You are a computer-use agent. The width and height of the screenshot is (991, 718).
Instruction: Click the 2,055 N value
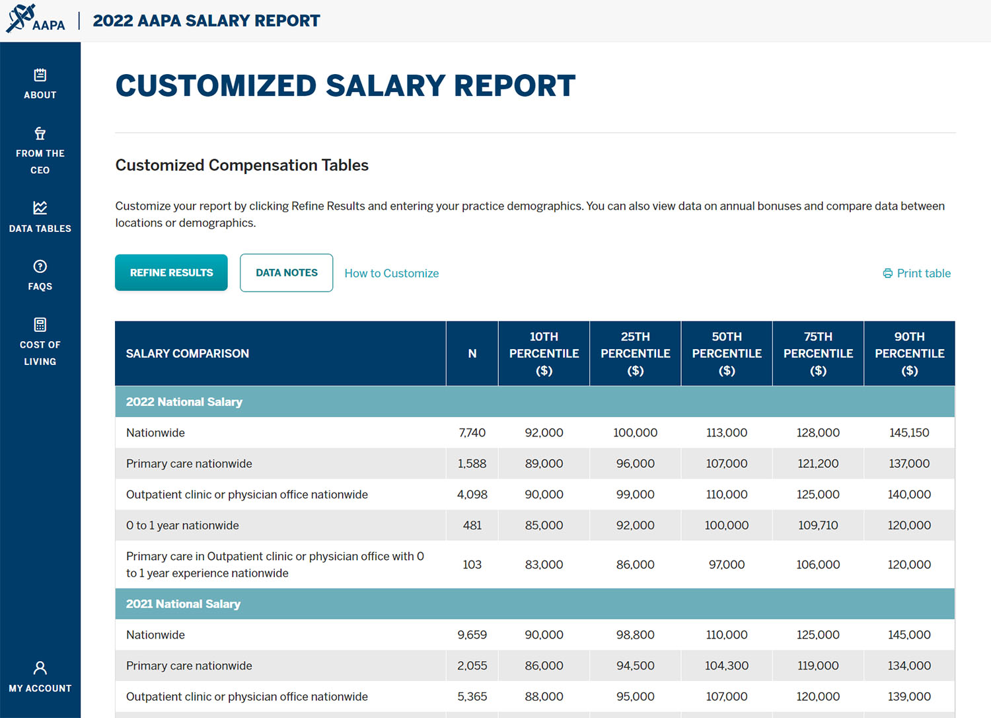pos(472,666)
